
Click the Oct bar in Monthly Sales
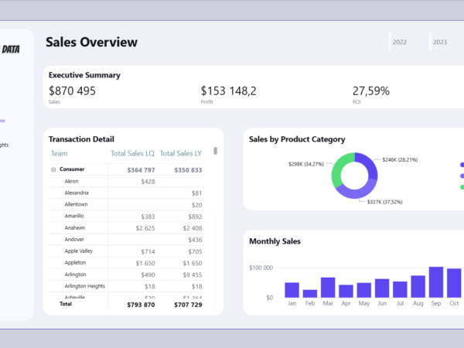click(454, 283)
